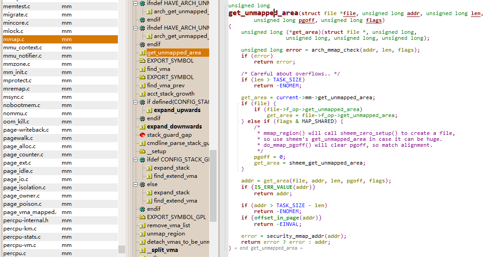Collapse the get_unmapped_area function body fold
The height and width of the screenshot is (257, 492).
click(226, 27)
